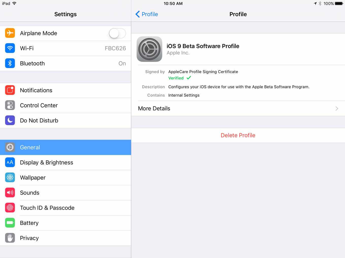Tap the Signed by label

pos(155,72)
